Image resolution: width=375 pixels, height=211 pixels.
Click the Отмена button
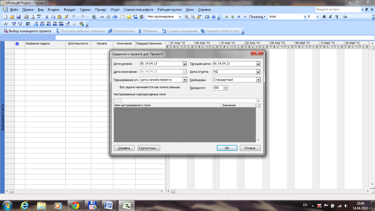click(x=250, y=148)
